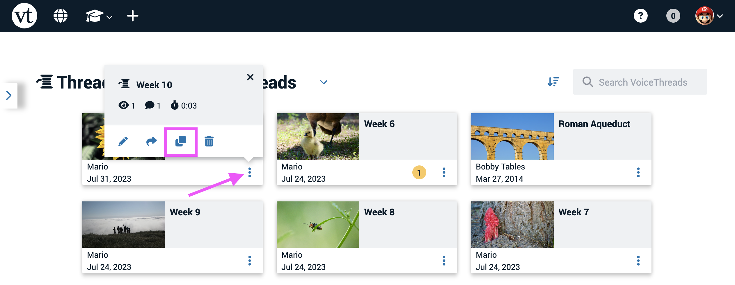
Task: Click the share arrow icon for Week 10
Action: coord(151,142)
